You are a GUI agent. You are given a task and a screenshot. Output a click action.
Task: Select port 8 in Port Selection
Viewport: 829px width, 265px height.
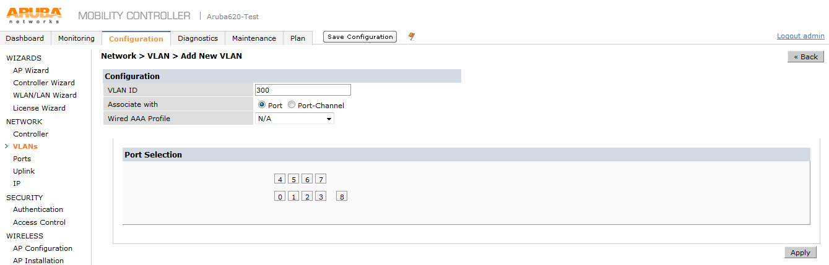click(342, 196)
